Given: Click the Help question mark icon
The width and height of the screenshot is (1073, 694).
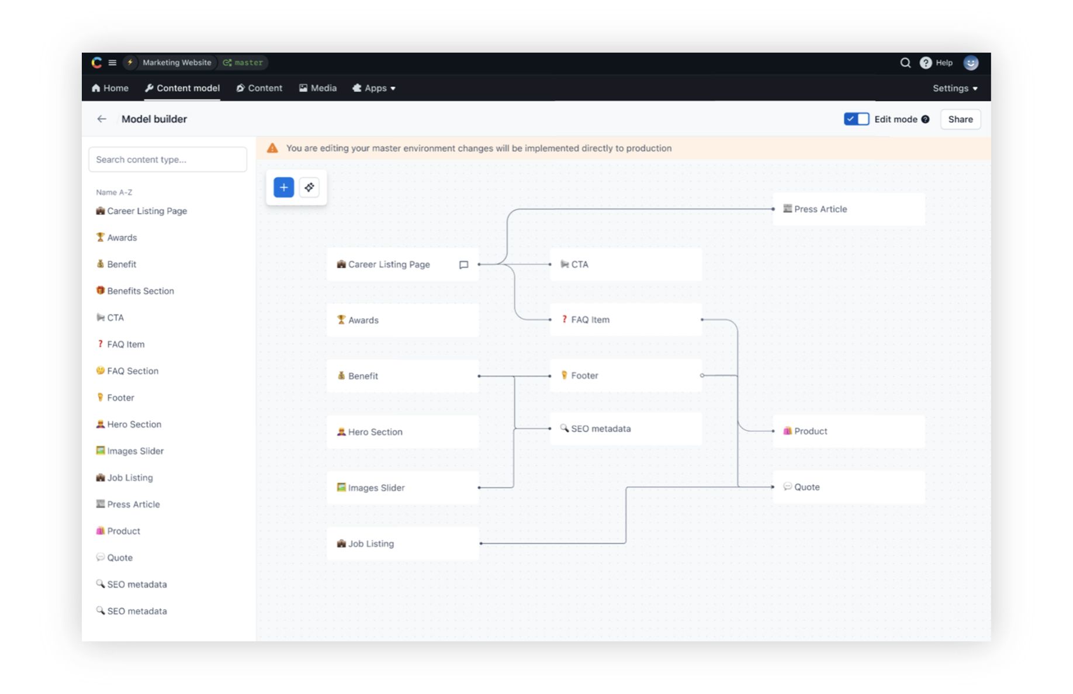Looking at the screenshot, I should coord(926,63).
